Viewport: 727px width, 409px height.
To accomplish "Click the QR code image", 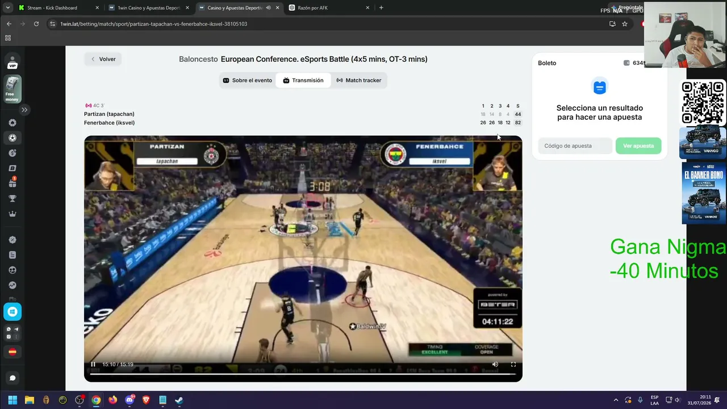I will (703, 103).
